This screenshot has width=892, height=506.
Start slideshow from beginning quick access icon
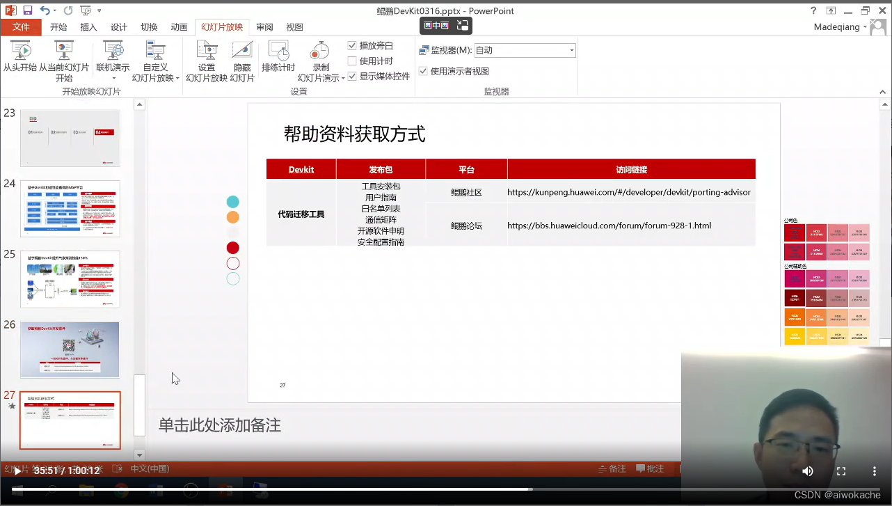85,10
